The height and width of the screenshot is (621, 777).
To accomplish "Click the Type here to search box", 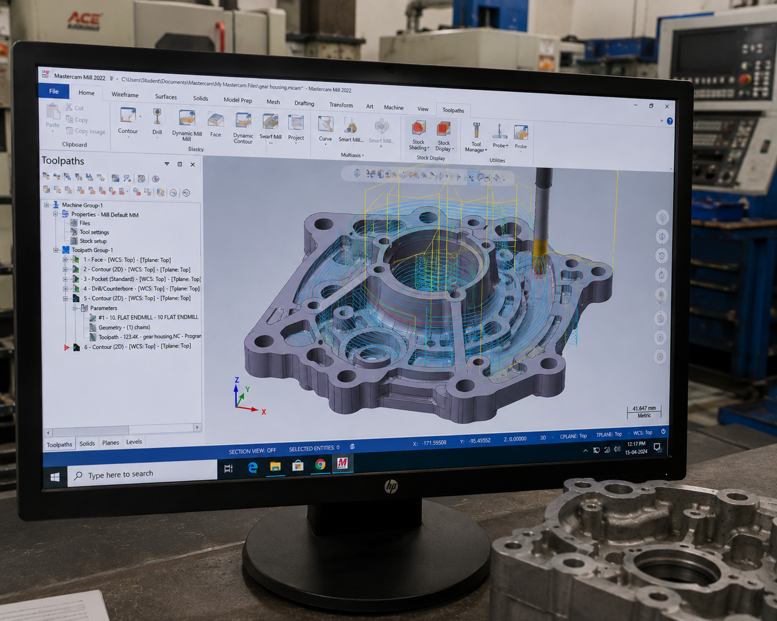I will (x=142, y=474).
